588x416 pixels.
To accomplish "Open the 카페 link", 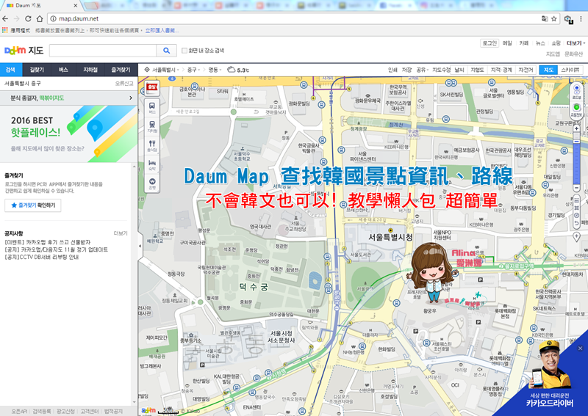I will coord(524,43).
